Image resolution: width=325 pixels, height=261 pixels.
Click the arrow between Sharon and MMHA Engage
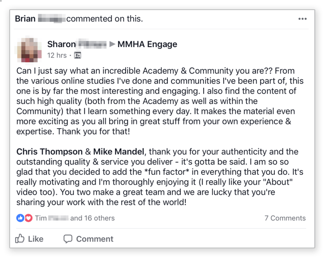[112, 44]
